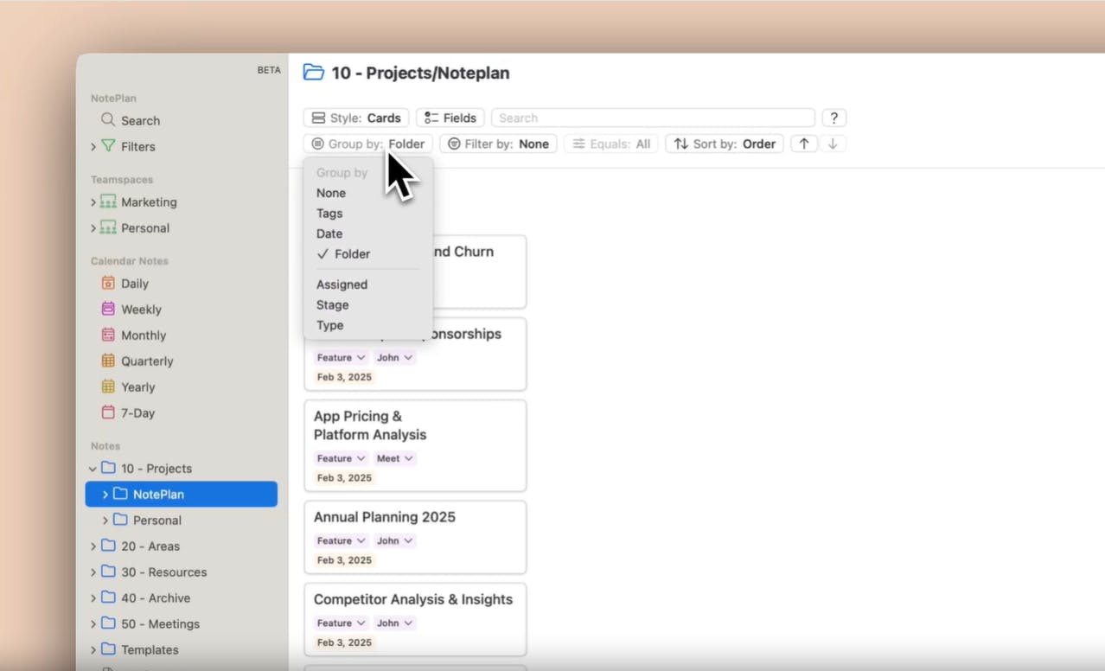Expand the 20 - Areas folder
The width and height of the screenshot is (1105, 671).
[93, 546]
